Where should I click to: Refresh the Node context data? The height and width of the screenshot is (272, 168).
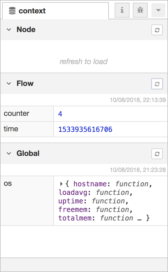tap(157, 30)
